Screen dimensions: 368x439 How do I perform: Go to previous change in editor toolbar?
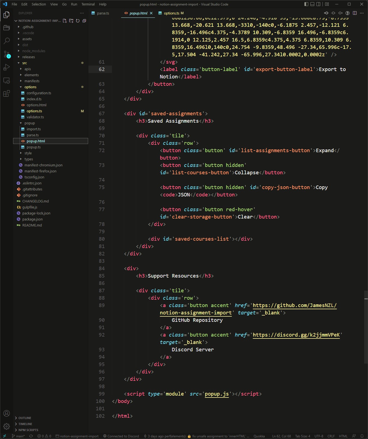click(x=326, y=13)
